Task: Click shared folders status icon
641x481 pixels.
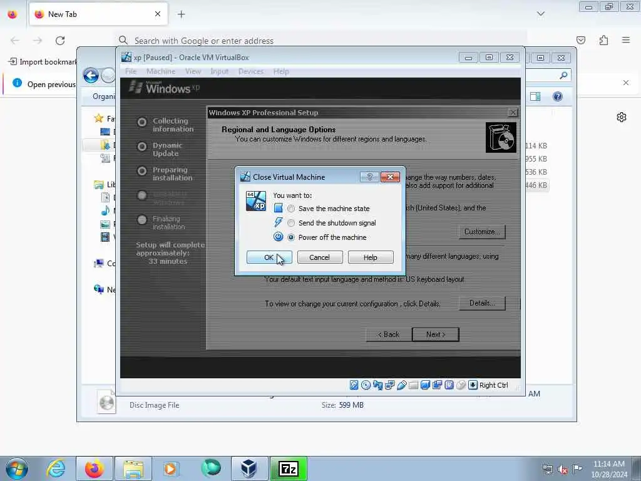Action: (413, 385)
